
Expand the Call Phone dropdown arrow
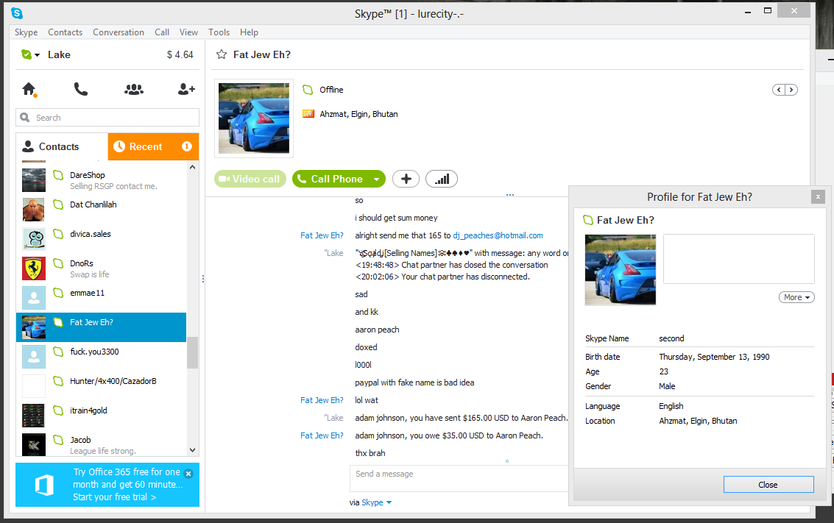point(377,179)
